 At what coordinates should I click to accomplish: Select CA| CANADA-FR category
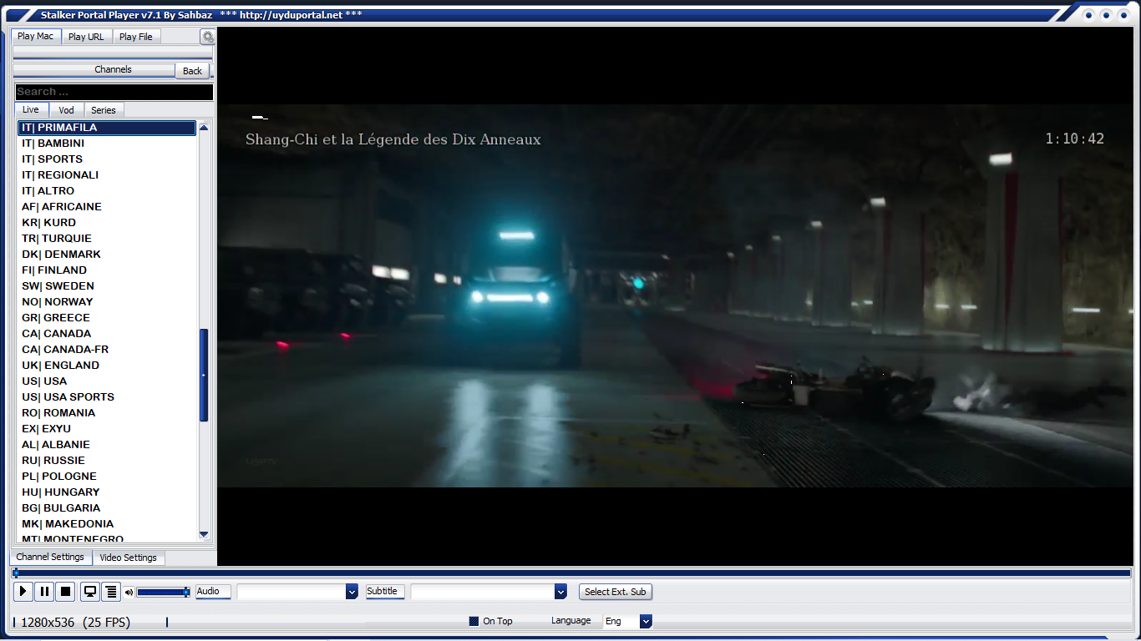tap(107, 350)
